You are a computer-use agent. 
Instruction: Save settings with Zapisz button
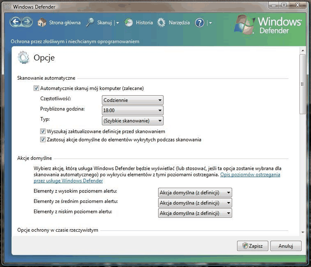(252, 246)
